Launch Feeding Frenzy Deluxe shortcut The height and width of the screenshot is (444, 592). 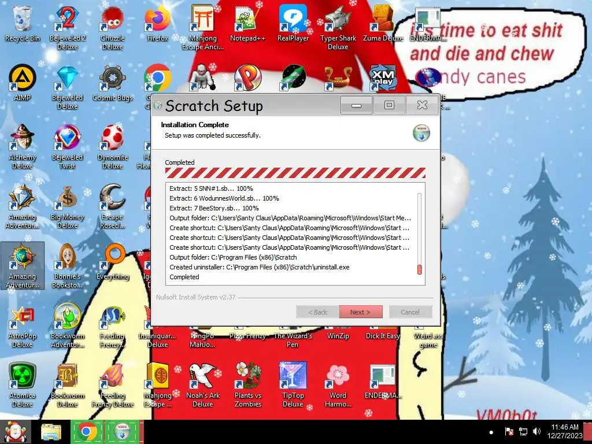[113, 385]
